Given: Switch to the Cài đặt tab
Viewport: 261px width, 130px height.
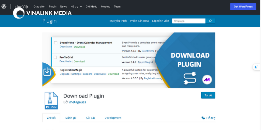Looking at the screenshot, I should pos(91,118).
